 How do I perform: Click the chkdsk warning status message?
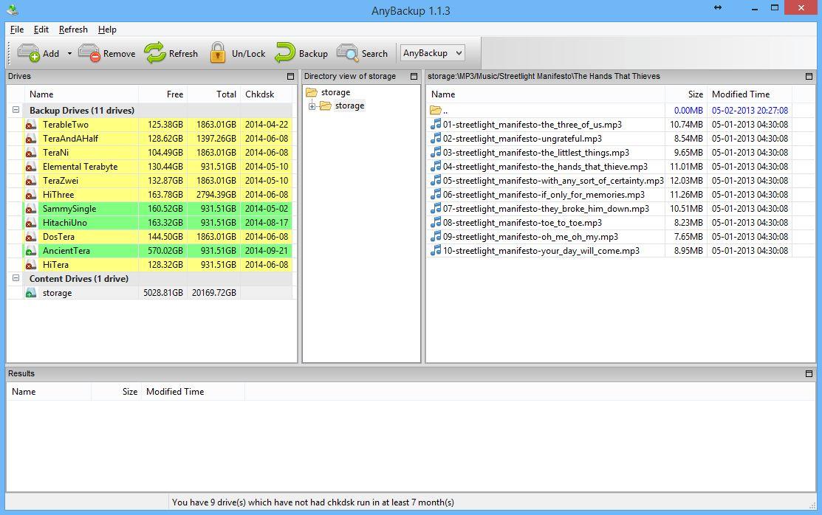coord(313,502)
